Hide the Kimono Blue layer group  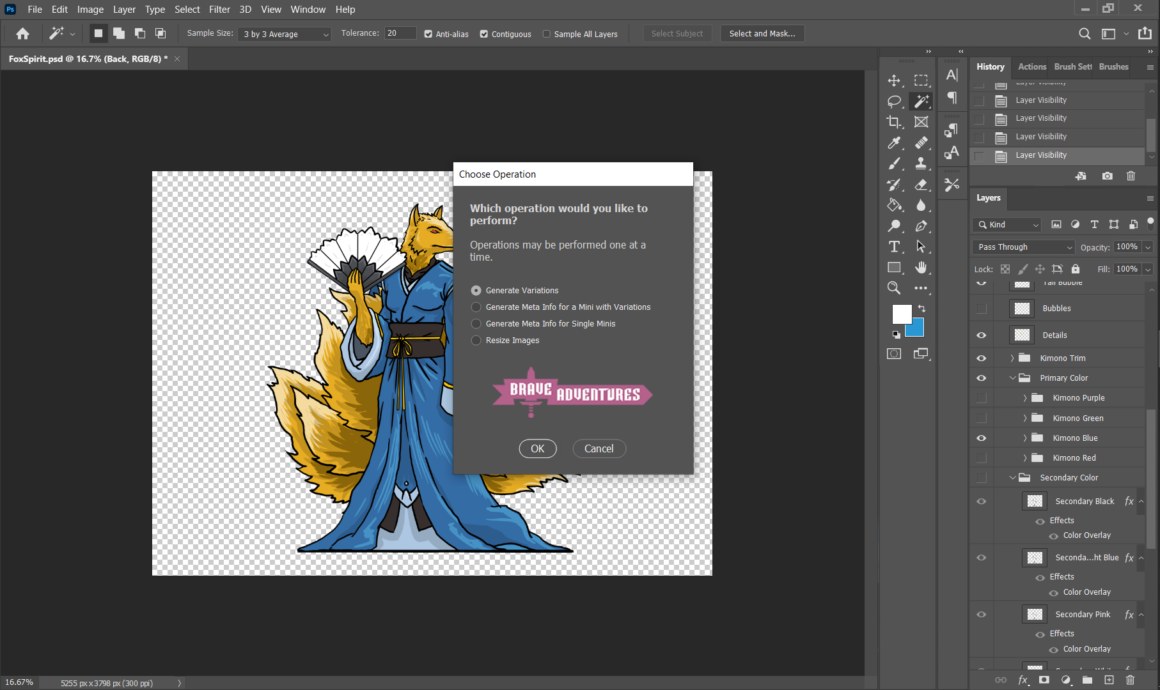(x=981, y=438)
